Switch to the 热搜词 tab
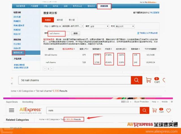The image size is (181, 134). (x=48, y=20)
